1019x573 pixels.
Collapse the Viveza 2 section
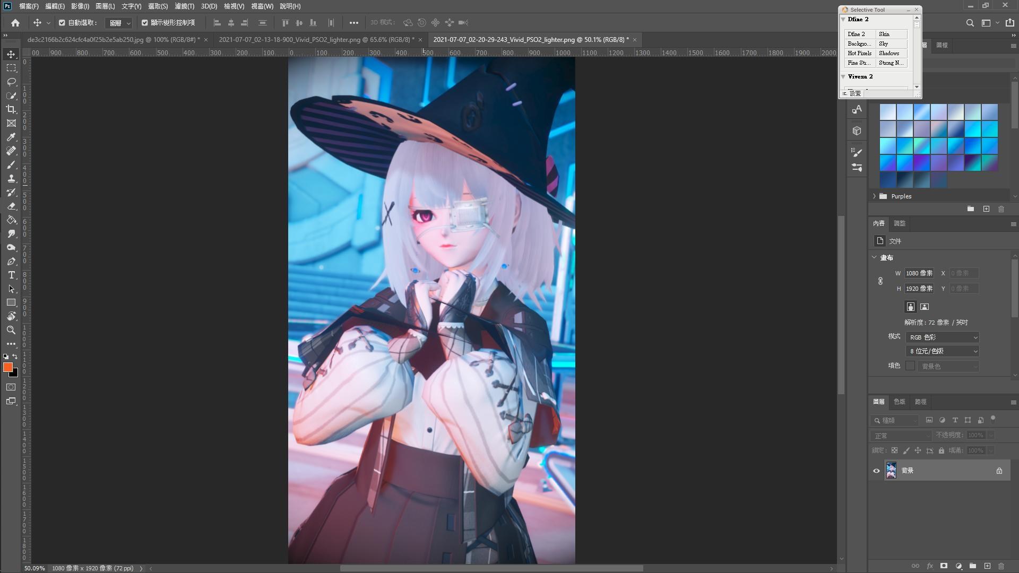843,77
